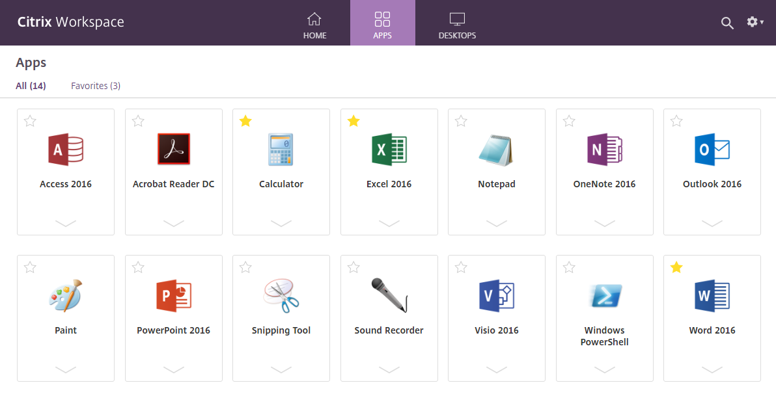776x396 pixels.
Task: Click the search magnifier icon
Action: (x=727, y=23)
